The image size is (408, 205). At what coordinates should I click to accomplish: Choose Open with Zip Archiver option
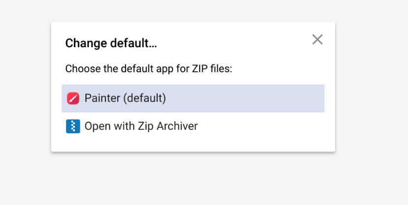pyautogui.click(x=141, y=126)
